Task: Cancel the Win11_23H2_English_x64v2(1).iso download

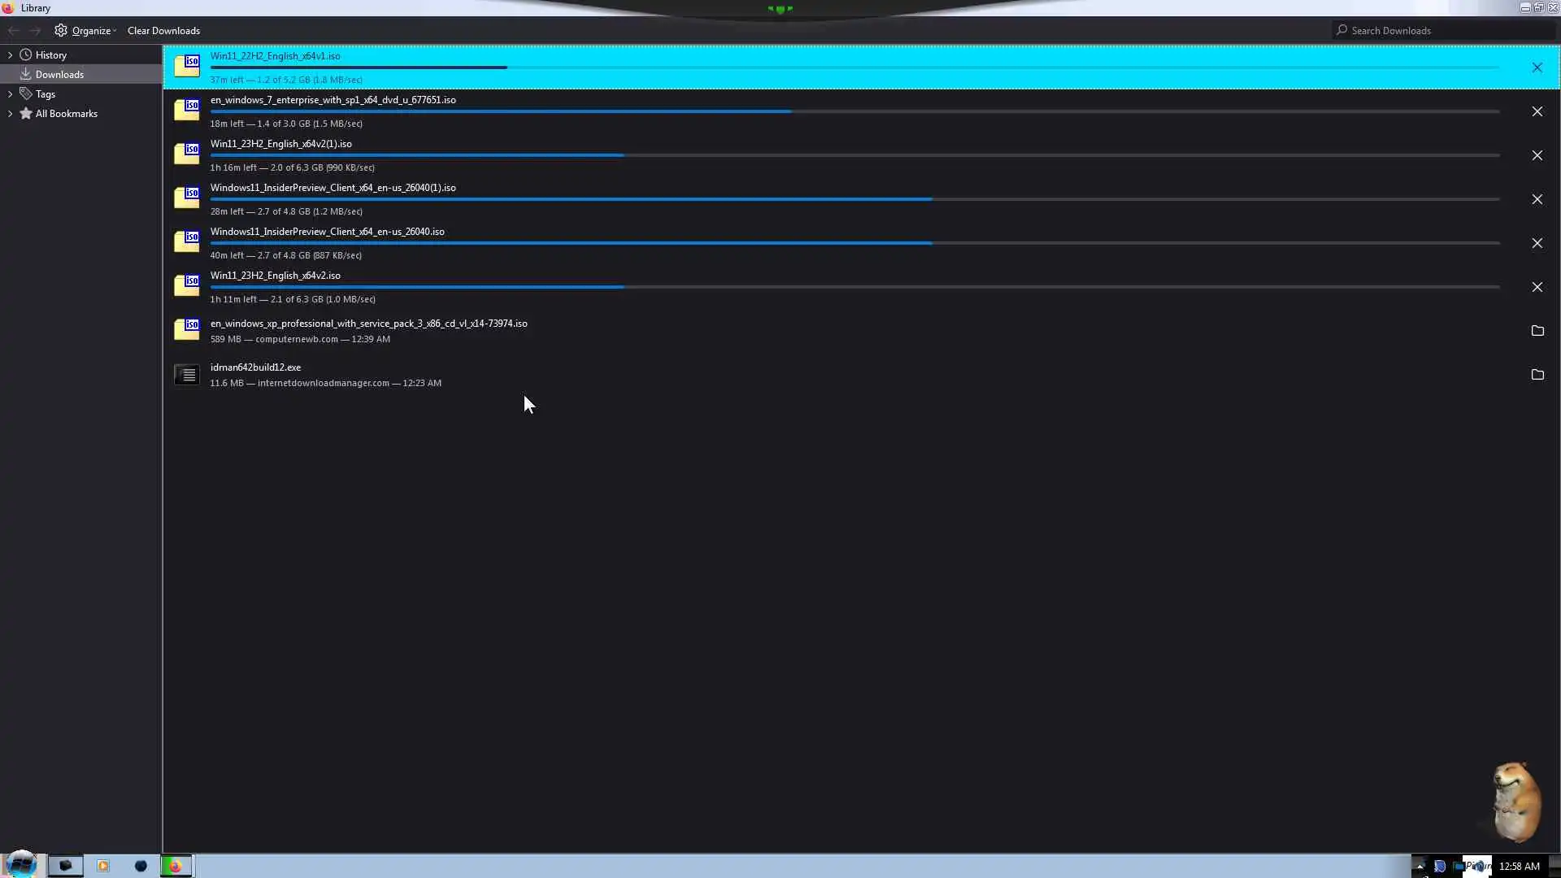Action: (1537, 155)
